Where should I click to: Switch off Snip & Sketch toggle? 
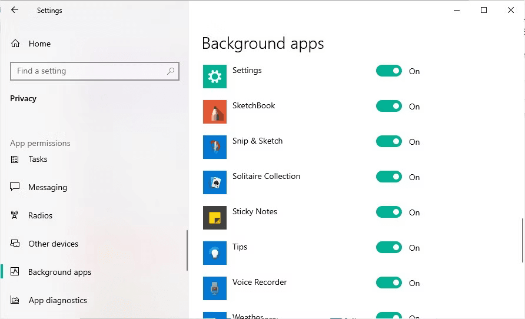[x=388, y=142]
